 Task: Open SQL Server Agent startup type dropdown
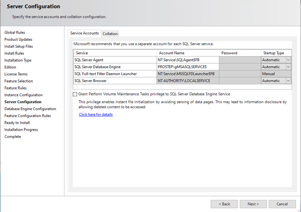coord(288,60)
